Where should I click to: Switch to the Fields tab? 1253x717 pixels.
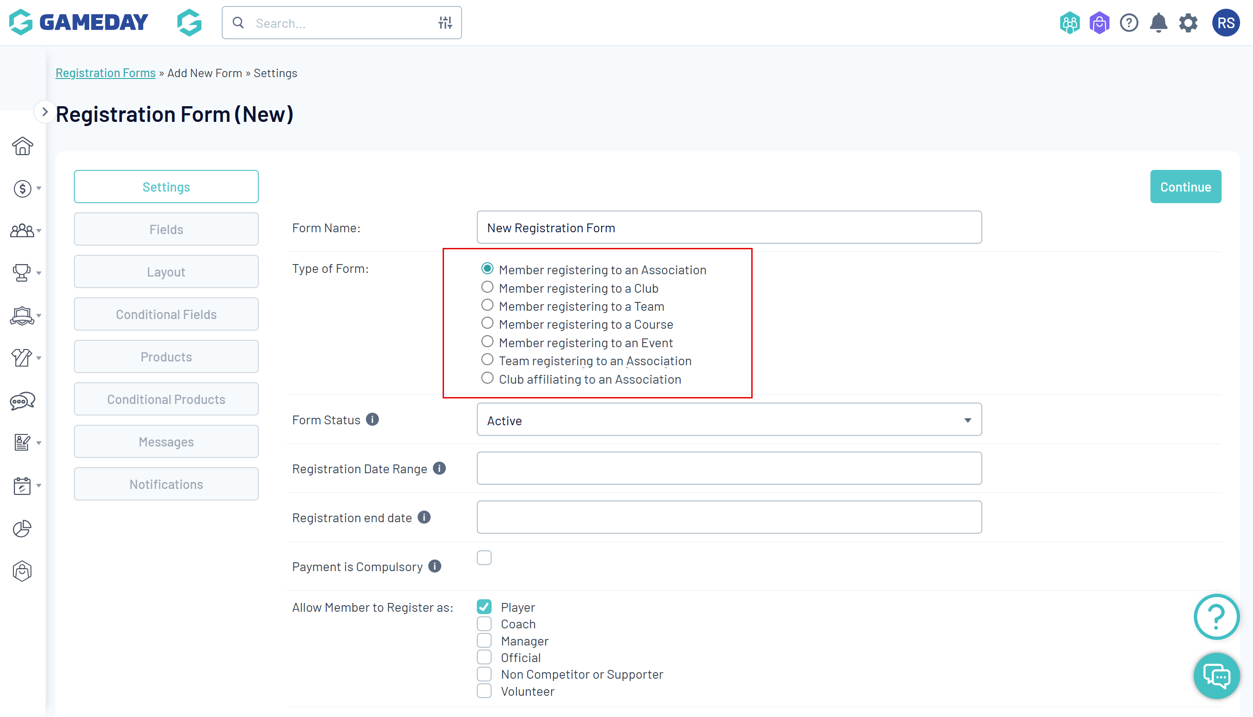(x=166, y=229)
